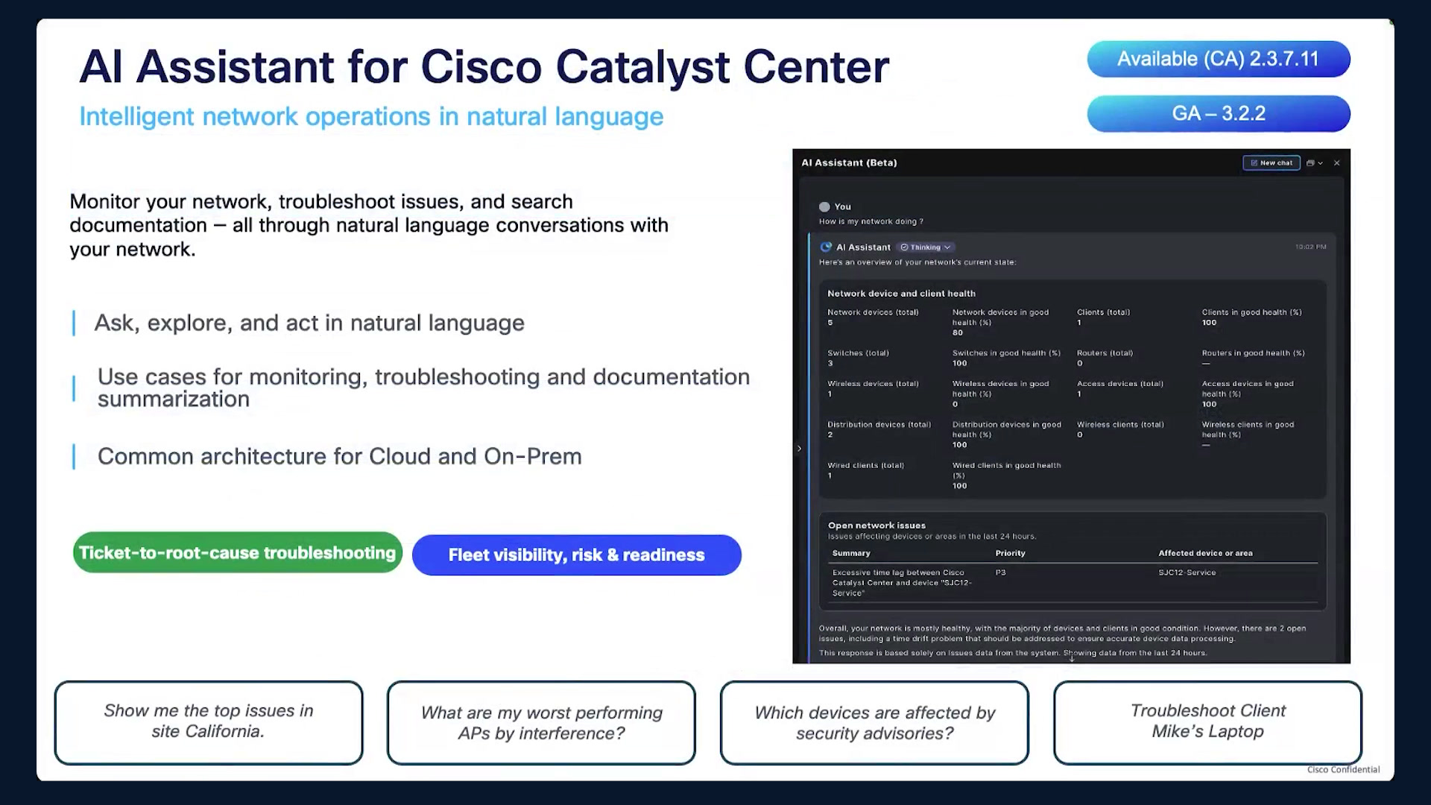
Task: Click the Summary column header
Action: (851, 553)
